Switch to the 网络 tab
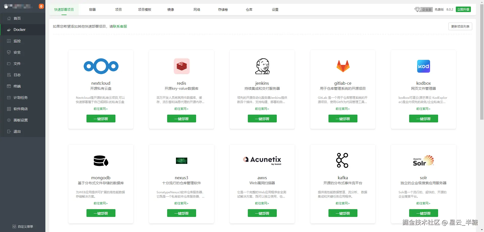 tap(197, 10)
